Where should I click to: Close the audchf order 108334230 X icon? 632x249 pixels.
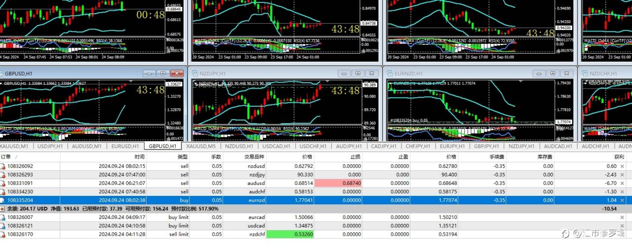[622, 191]
